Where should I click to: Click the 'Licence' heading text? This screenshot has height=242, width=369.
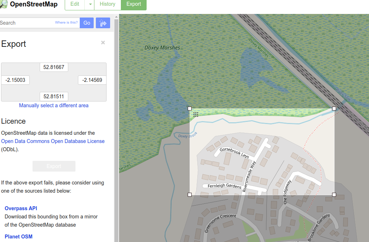(x=14, y=121)
